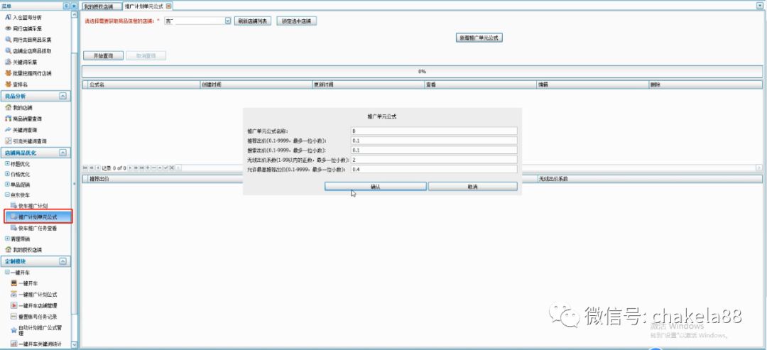Viewport: 767px width, 350px height.
Task: Click the 引流关键词查询 icon
Action: click(x=8, y=141)
